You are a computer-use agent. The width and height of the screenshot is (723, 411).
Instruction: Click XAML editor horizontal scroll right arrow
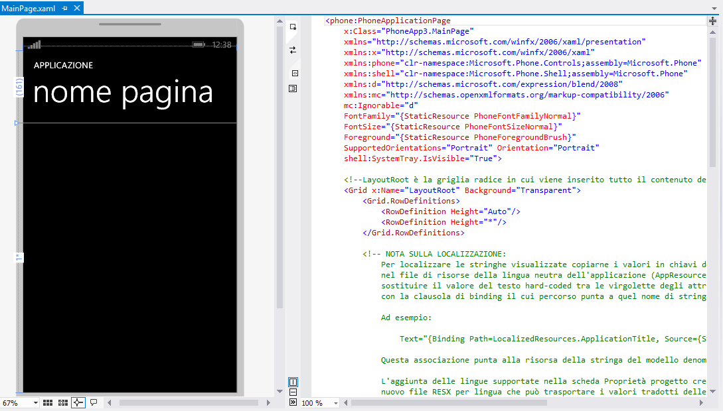[701, 403]
